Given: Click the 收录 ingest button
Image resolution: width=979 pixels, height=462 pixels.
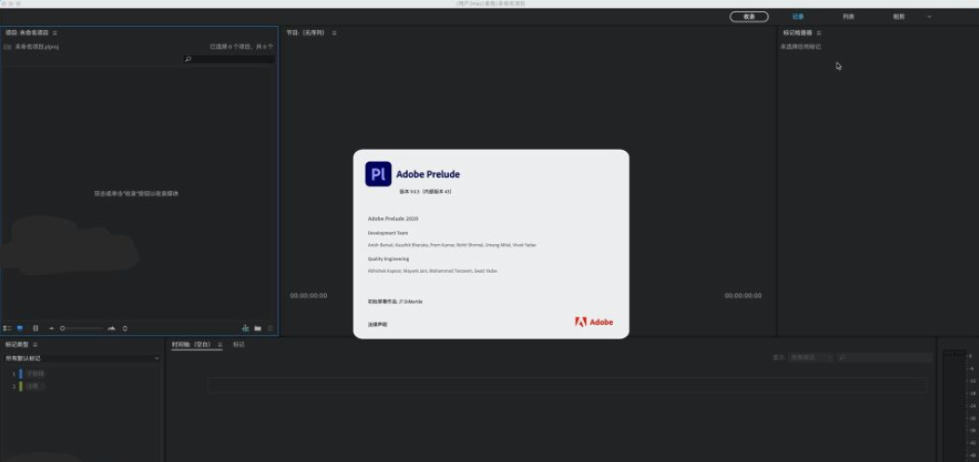Looking at the screenshot, I should [x=749, y=17].
